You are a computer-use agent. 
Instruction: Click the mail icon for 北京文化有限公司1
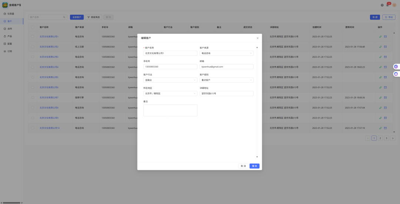pos(385,36)
